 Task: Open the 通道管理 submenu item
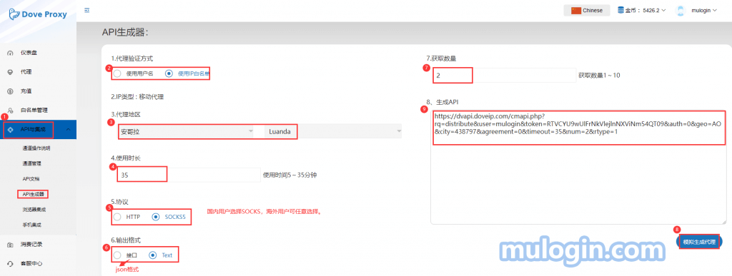click(x=31, y=164)
